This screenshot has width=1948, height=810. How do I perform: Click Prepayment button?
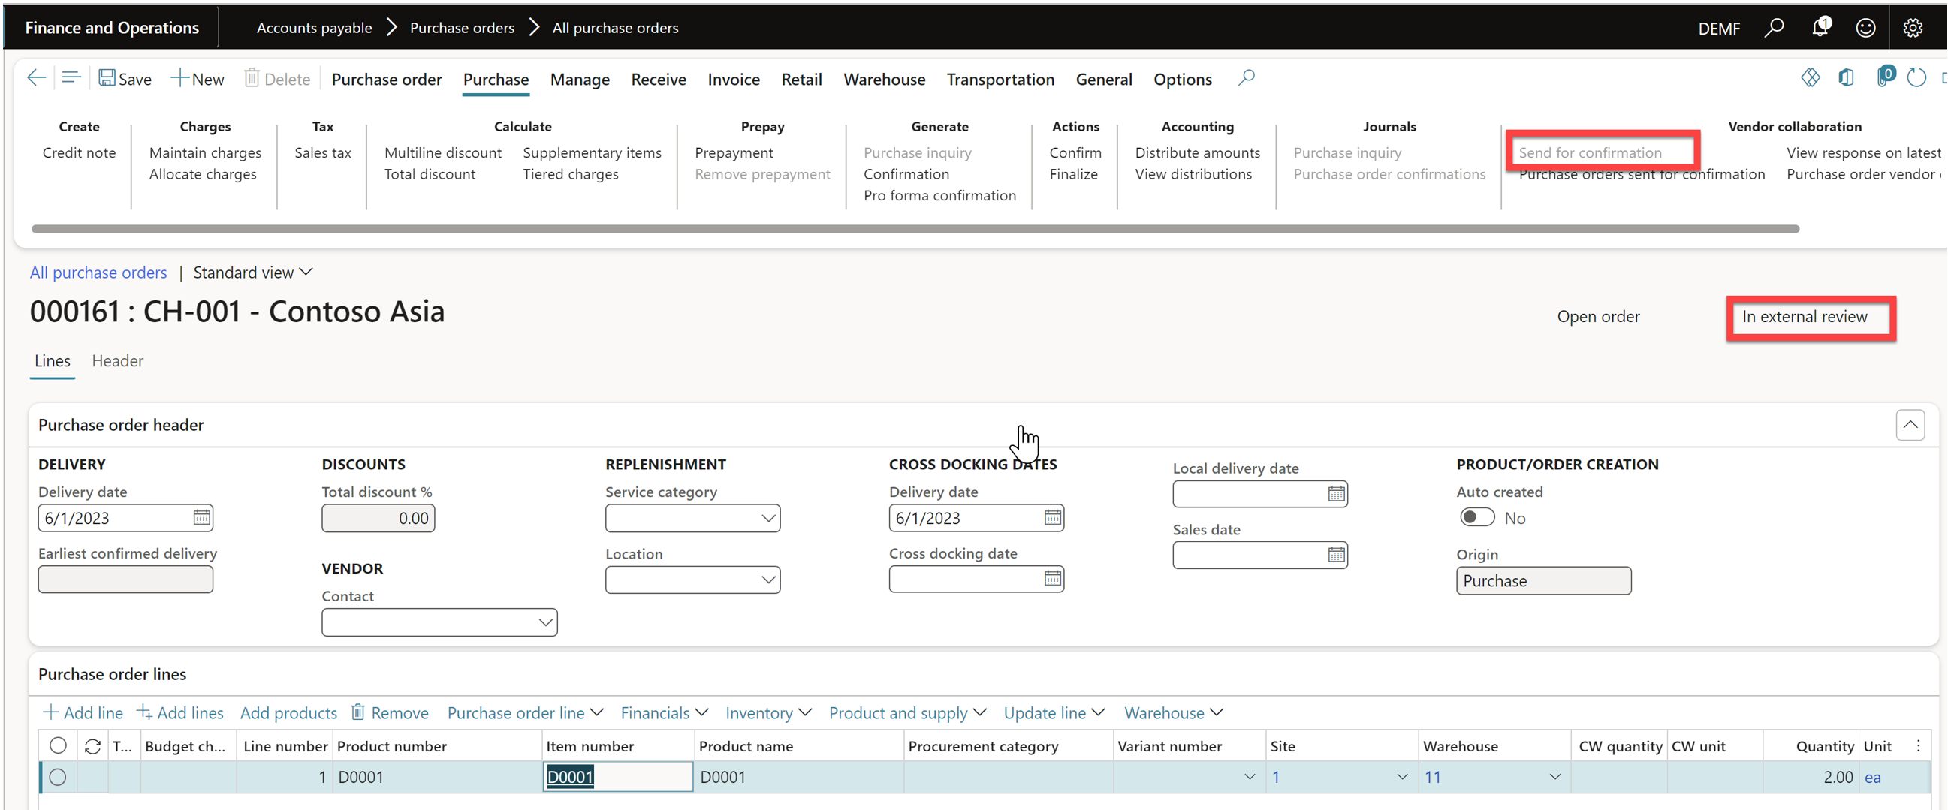pyautogui.click(x=734, y=152)
